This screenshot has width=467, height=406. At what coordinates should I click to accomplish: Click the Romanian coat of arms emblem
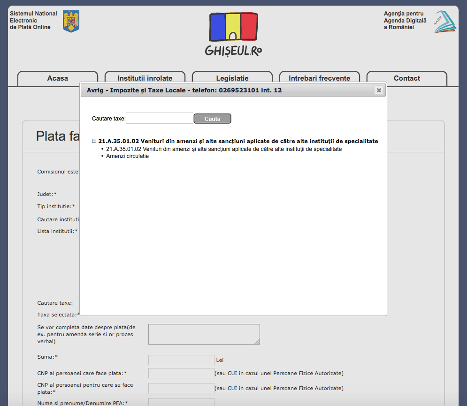pos(71,21)
